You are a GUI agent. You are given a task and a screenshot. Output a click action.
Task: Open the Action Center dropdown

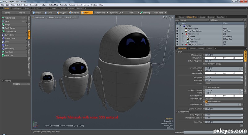pyautogui.click(x=101, y=13)
